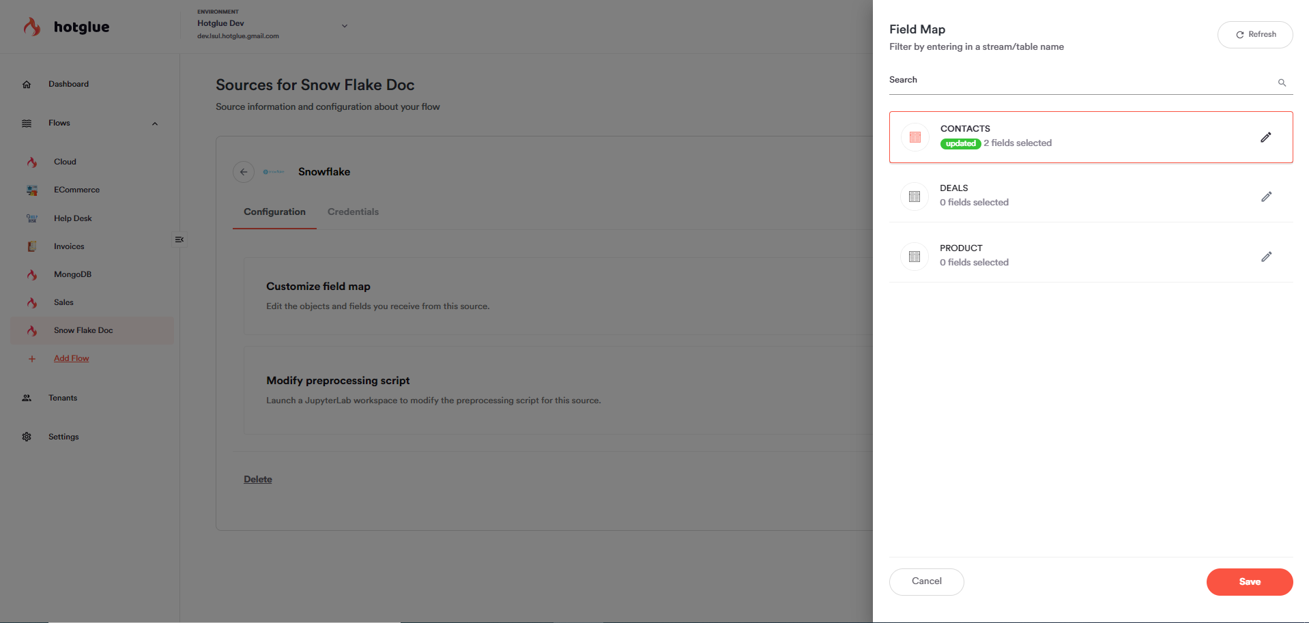Click the Refresh button in Field Map
The image size is (1309, 623).
(1255, 35)
